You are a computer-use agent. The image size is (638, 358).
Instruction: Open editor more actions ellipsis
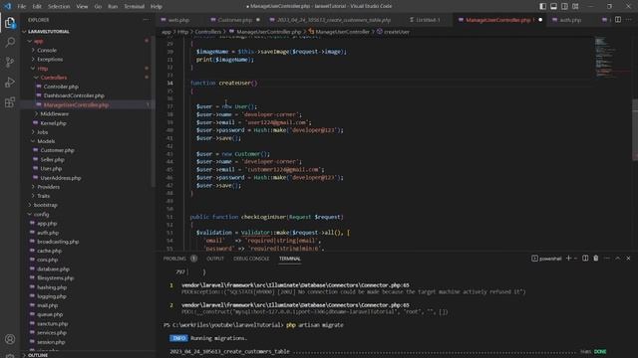629,20
